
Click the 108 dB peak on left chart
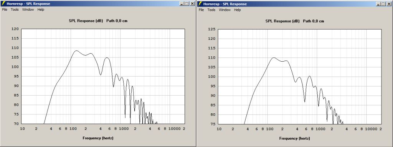pos(76,51)
